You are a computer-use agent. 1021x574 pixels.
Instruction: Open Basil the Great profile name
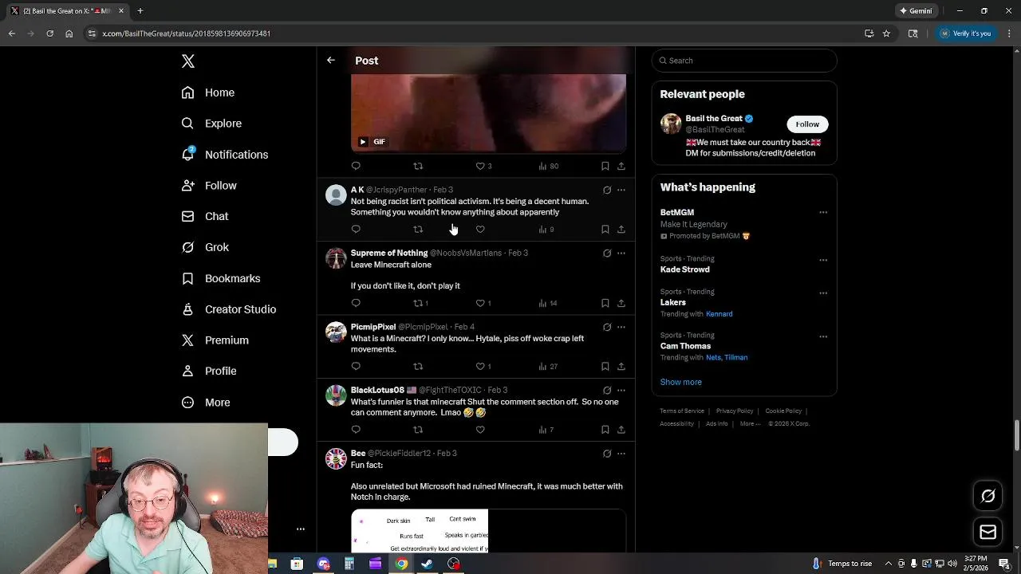pyautogui.click(x=714, y=119)
